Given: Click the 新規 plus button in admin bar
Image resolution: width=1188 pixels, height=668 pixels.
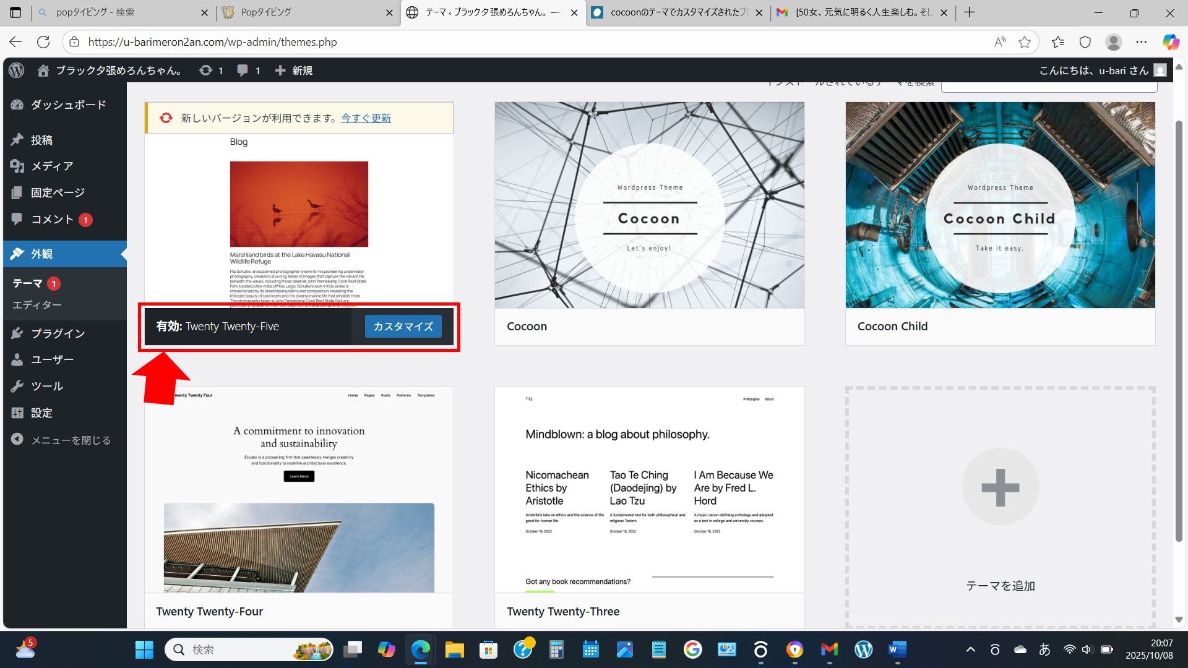Looking at the screenshot, I should pyautogui.click(x=294, y=71).
